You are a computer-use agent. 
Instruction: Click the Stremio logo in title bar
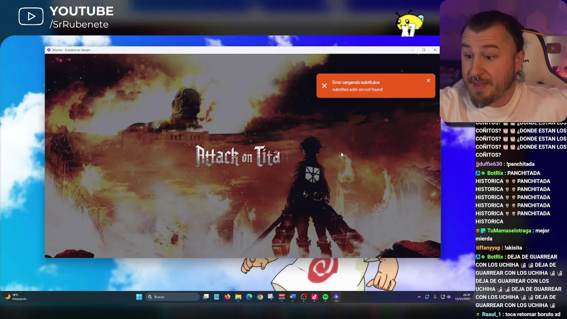pyautogui.click(x=49, y=50)
